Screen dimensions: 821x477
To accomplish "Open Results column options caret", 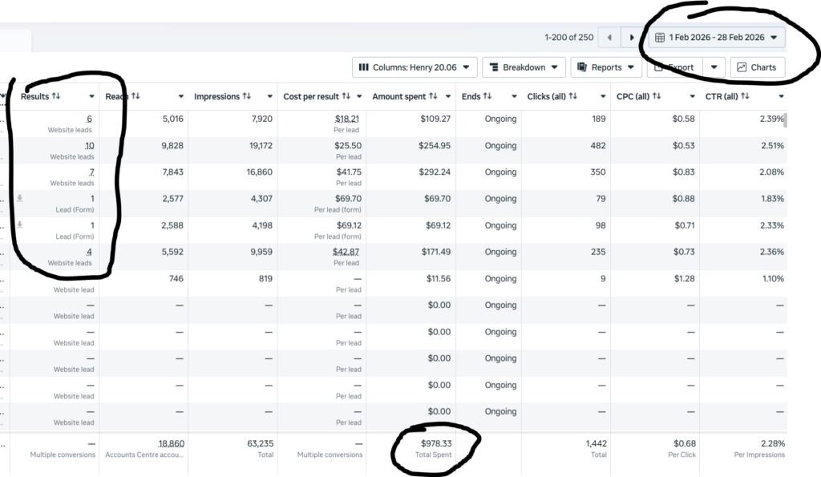I will [x=91, y=96].
